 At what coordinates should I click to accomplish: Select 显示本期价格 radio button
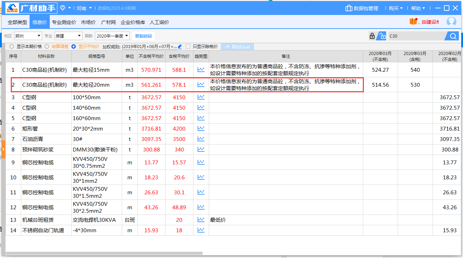12,46
